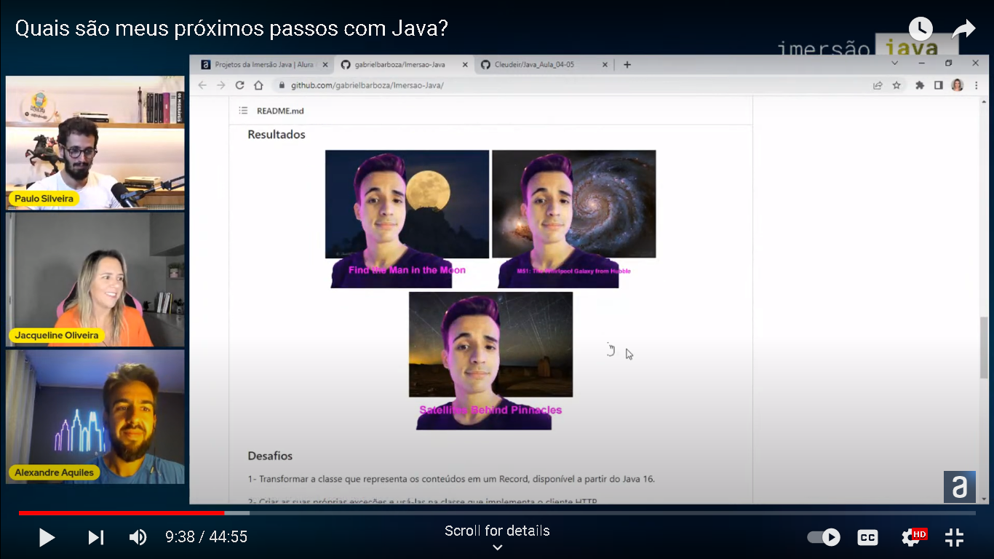The width and height of the screenshot is (994, 559).
Task: Click Jacqueline Oliveira name label
Action: click(57, 336)
